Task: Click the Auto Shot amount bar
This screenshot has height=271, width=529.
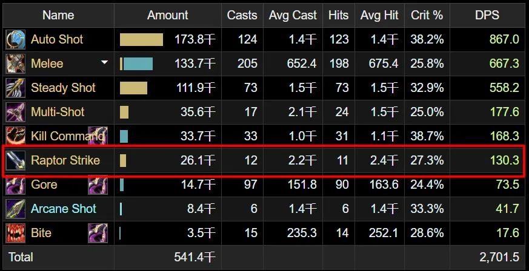Action: (x=141, y=39)
